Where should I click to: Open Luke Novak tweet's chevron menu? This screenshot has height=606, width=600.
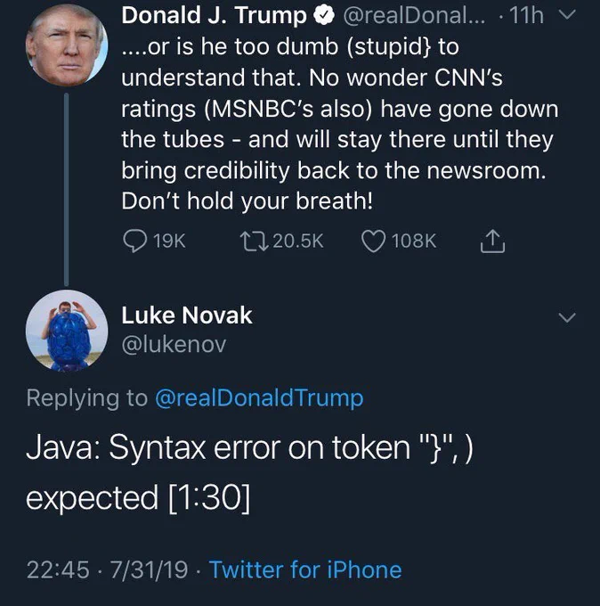tap(567, 317)
